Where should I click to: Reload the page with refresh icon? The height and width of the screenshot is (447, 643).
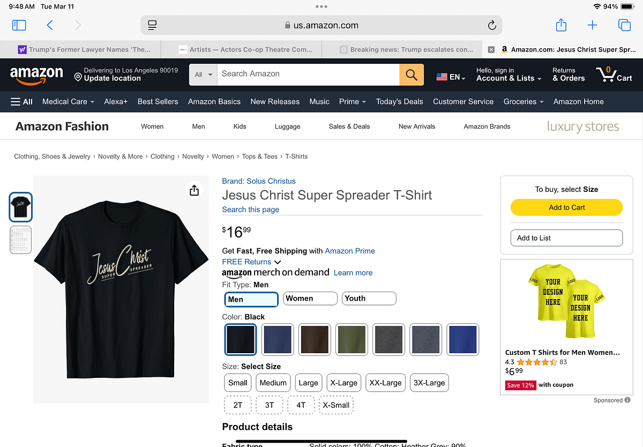492,25
